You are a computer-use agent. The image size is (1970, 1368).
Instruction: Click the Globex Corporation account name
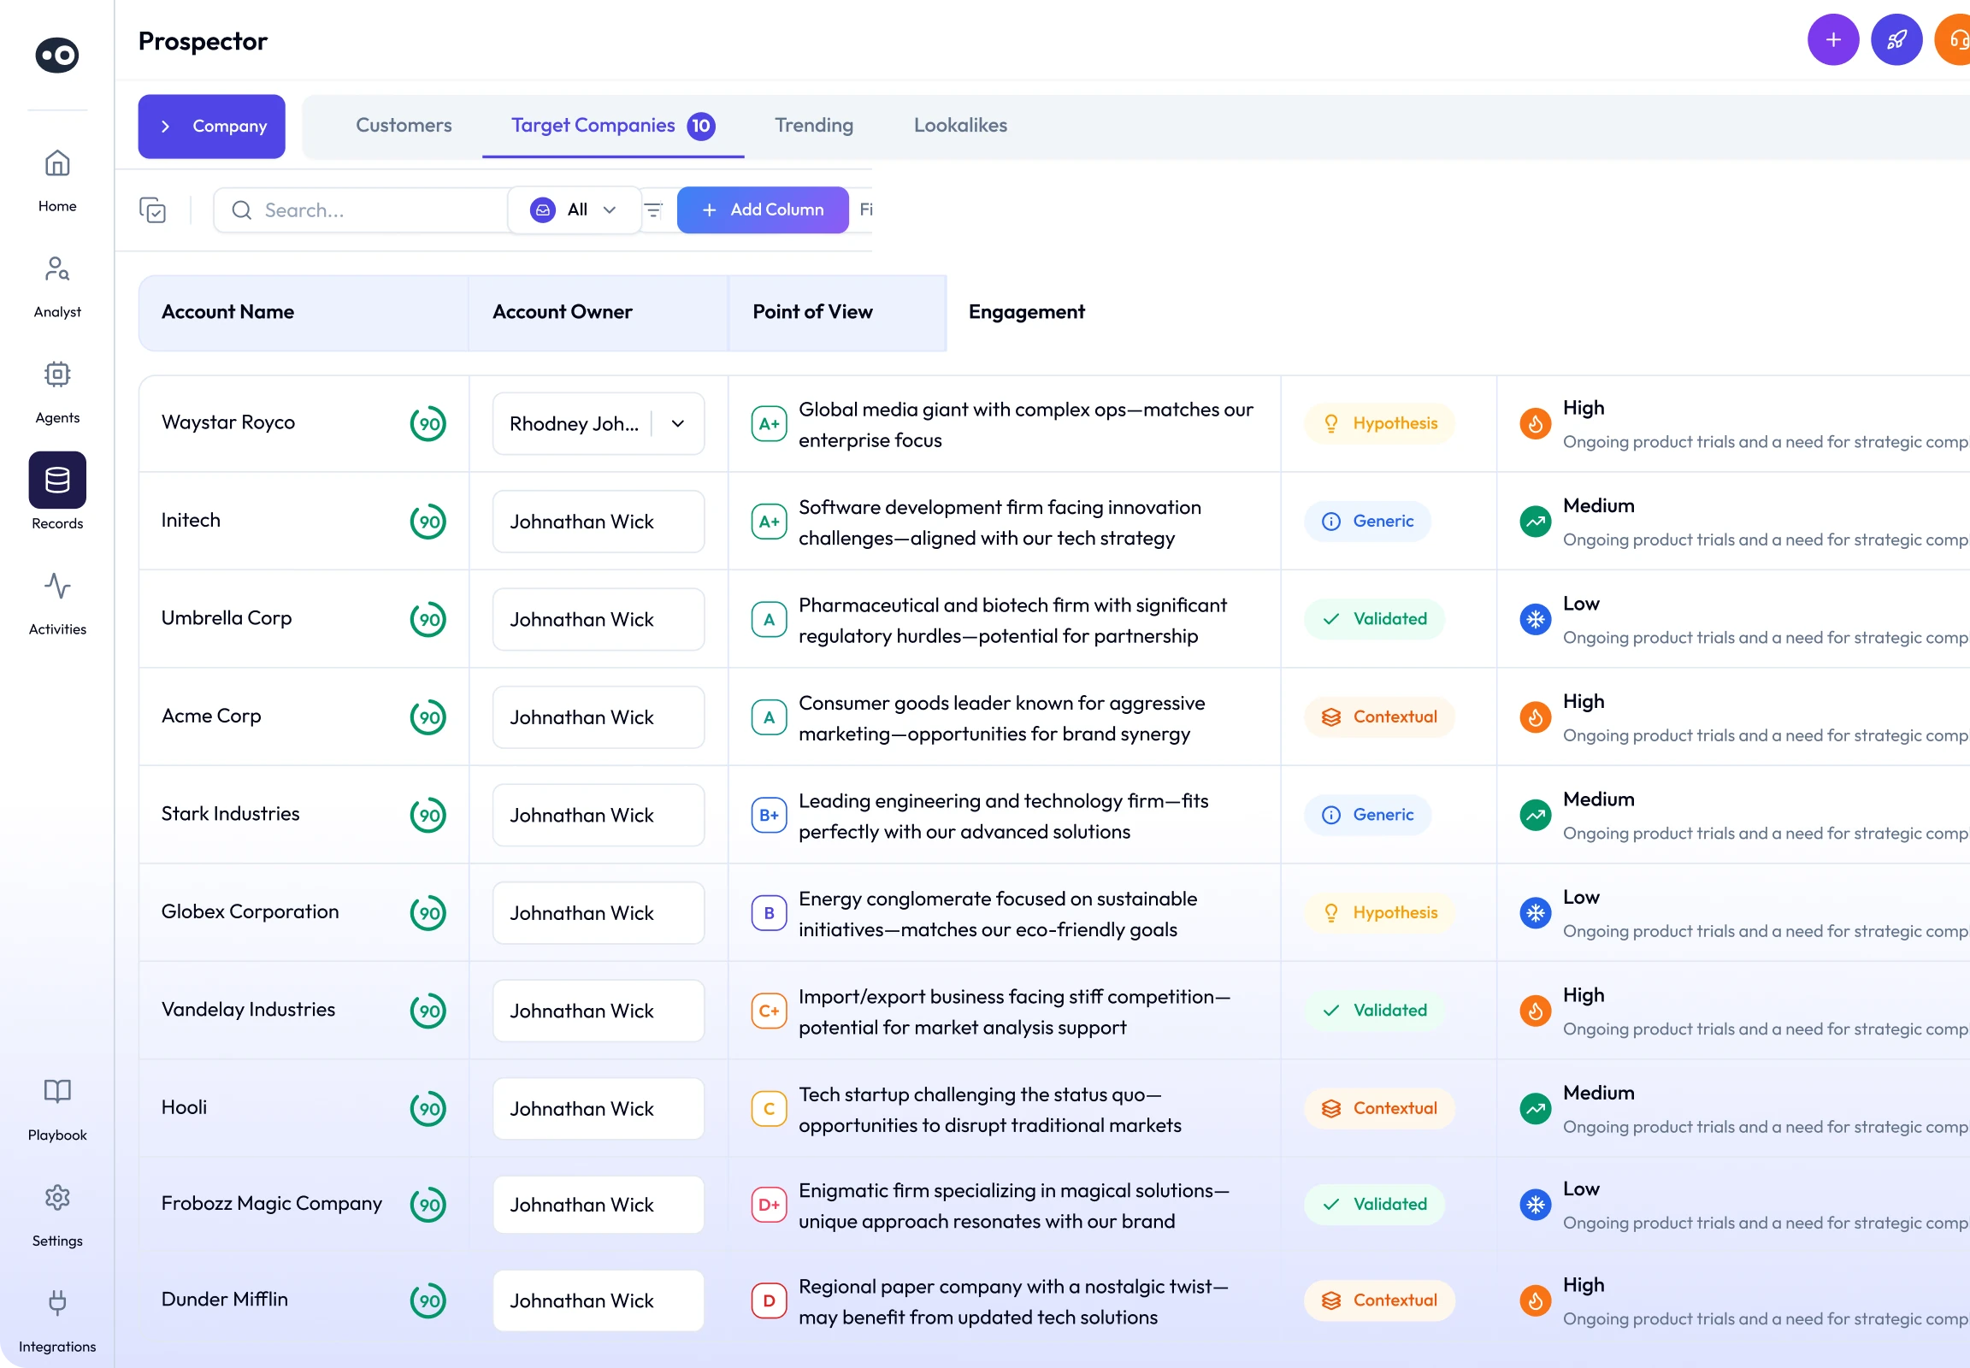click(250, 912)
